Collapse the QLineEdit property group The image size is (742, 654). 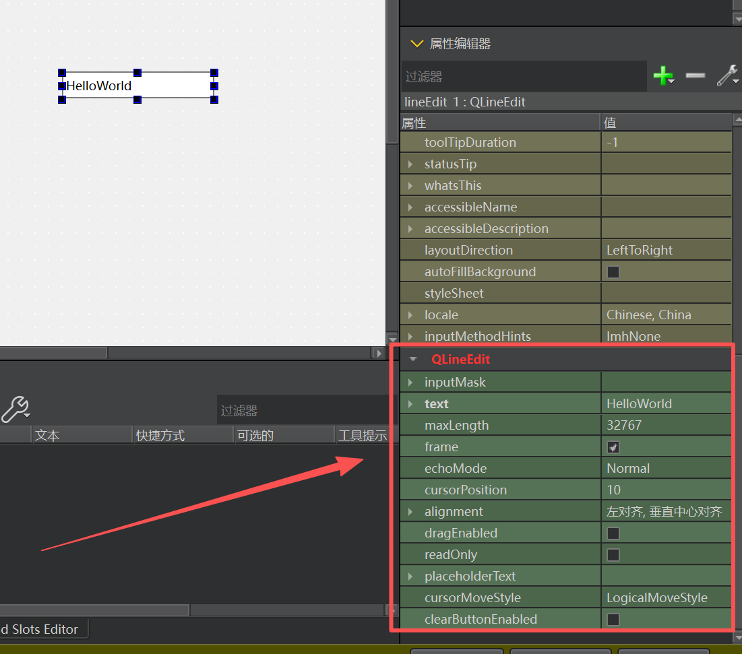(413, 359)
